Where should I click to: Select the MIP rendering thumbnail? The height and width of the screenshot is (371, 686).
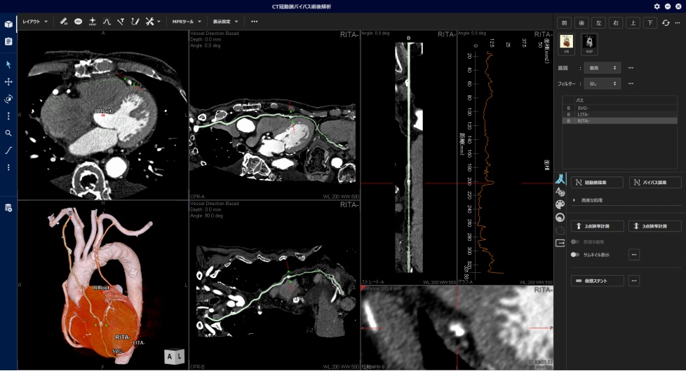pos(590,44)
